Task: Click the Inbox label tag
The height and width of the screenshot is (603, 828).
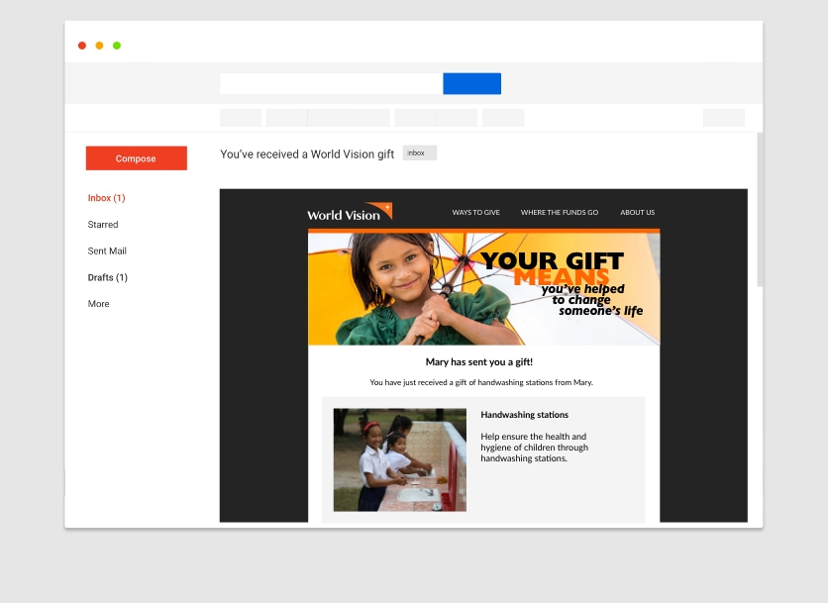Action: point(419,153)
